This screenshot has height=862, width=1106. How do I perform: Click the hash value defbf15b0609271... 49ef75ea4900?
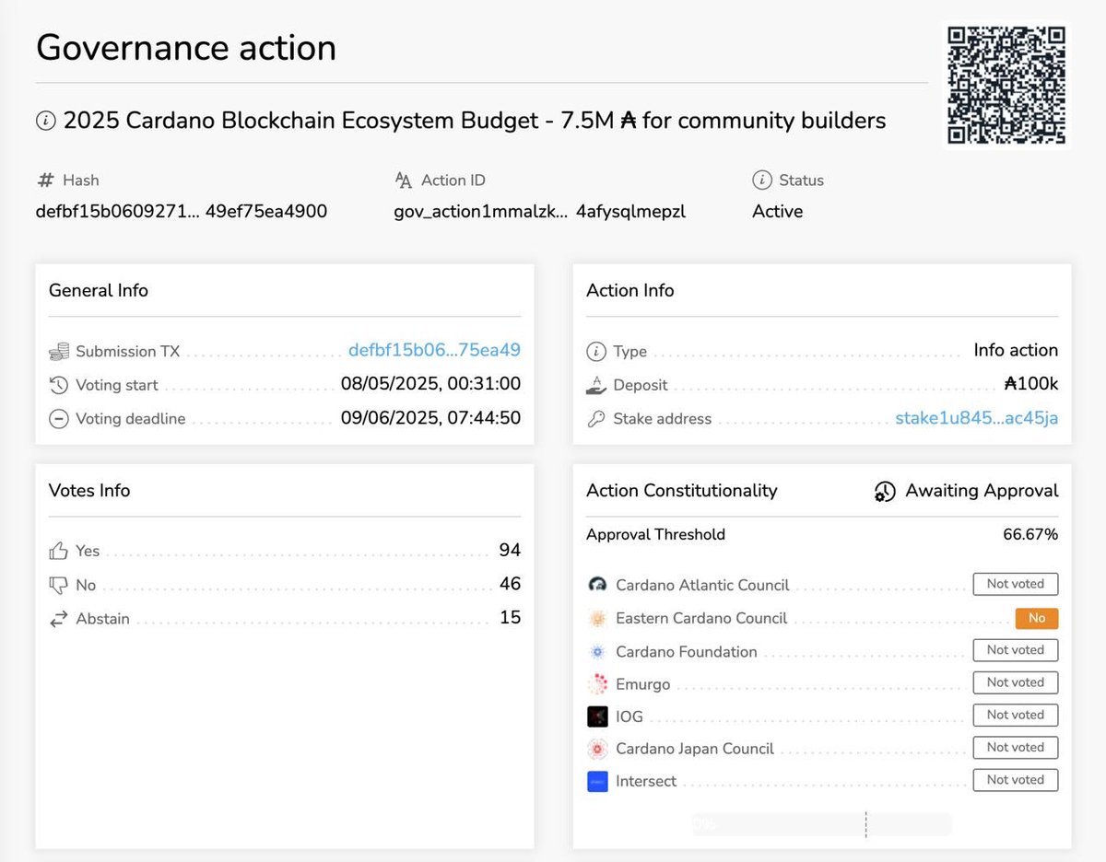click(182, 211)
